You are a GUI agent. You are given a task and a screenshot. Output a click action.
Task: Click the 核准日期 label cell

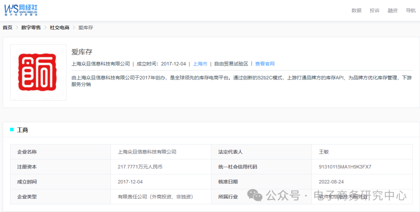click(x=261, y=182)
